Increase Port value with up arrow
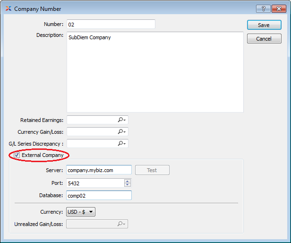Viewport: 291px width, 243px height. click(x=128, y=181)
